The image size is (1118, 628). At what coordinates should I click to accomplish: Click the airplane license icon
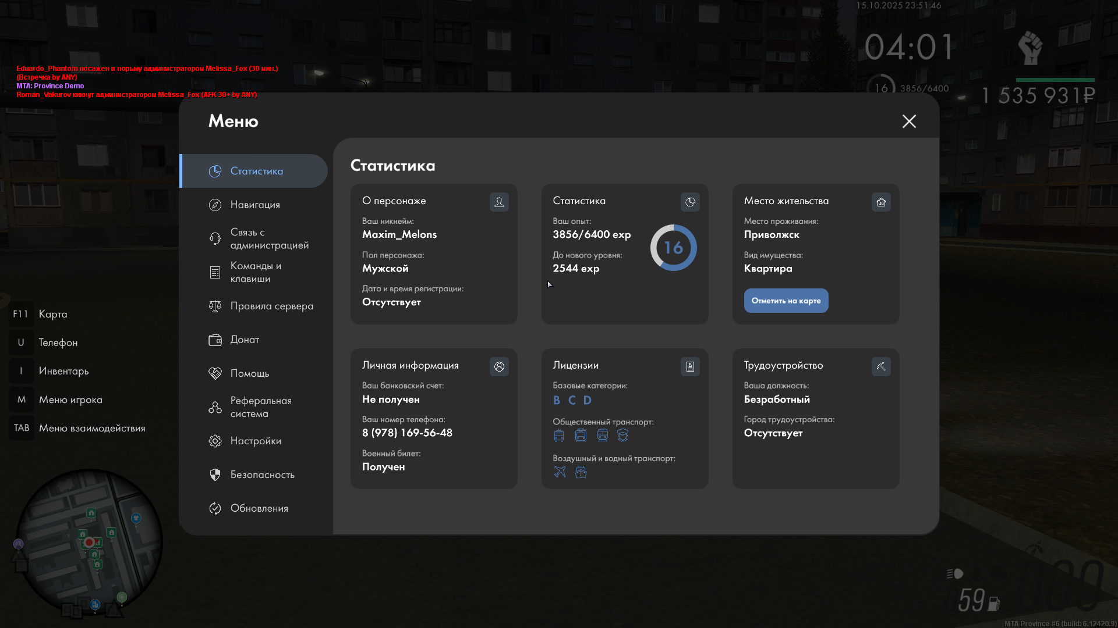pyautogui.click(x=560, y=472)
